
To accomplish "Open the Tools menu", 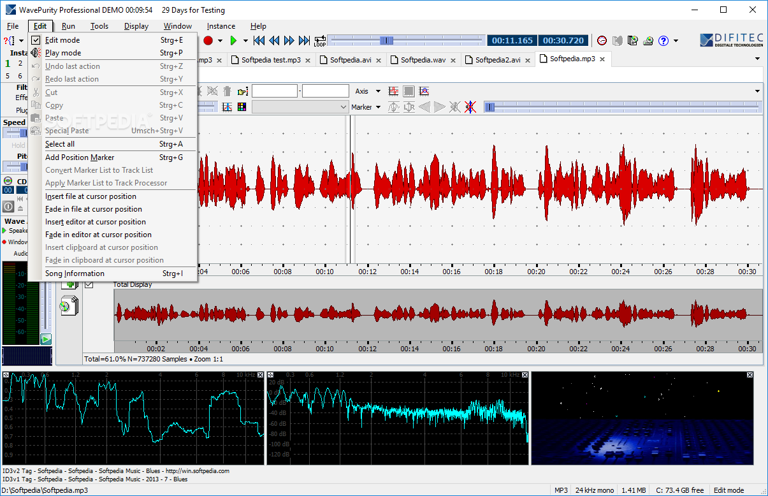I will click(99, 26).
